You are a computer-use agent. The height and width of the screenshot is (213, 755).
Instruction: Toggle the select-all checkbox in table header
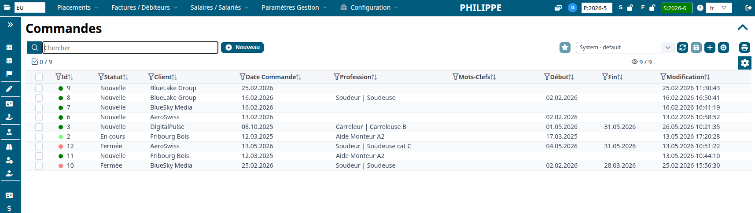[39, 77]
